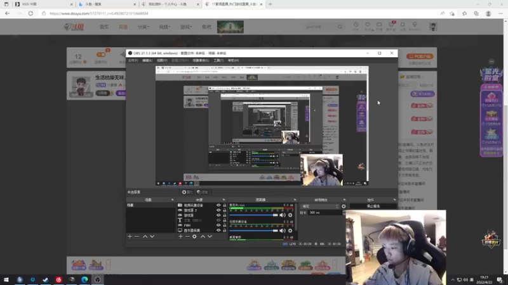
Task: Toggle the lock on the 文本 (GDI+) source
Action: coord(224,220)
